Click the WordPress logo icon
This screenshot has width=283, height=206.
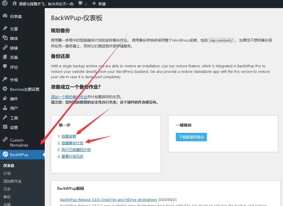pyautogui.click(x=5, y=3)
